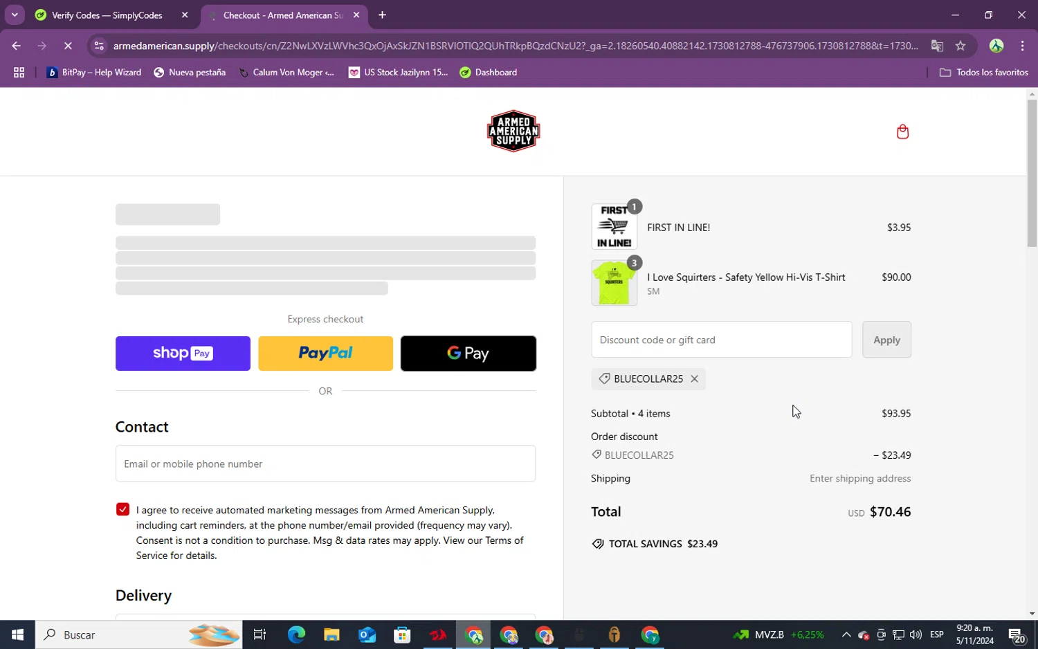Open the Dashboard bookmark
1038x649 pixels.
[489, 72]
